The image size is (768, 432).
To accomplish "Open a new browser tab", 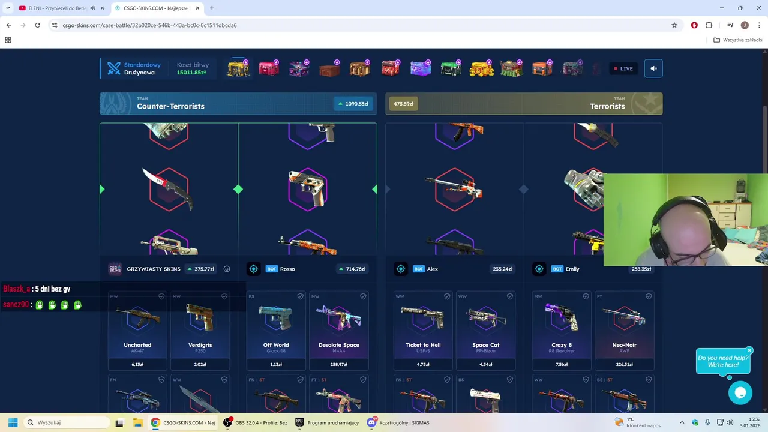I will point(212,8).
